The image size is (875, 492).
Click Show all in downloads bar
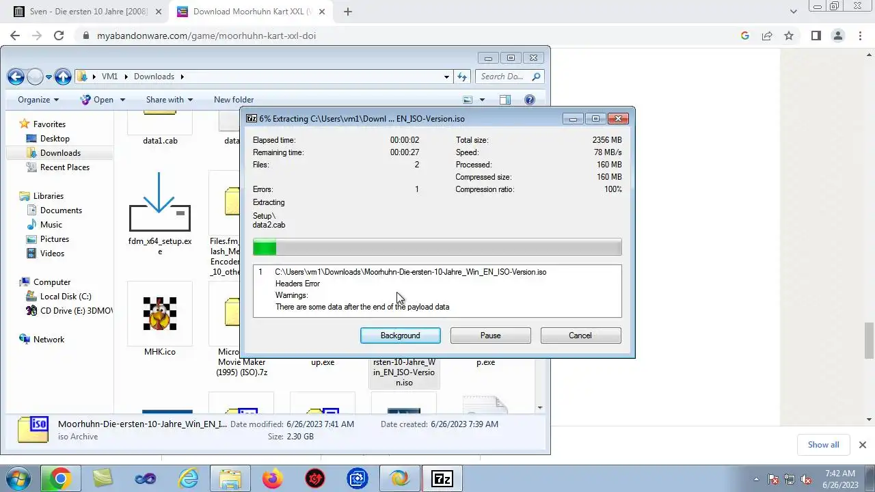[823, 444]
